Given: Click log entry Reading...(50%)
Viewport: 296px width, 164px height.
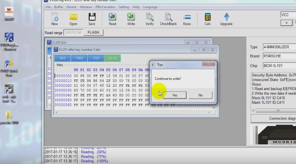Looking at the screenshot, I should [x=75, y=152].
